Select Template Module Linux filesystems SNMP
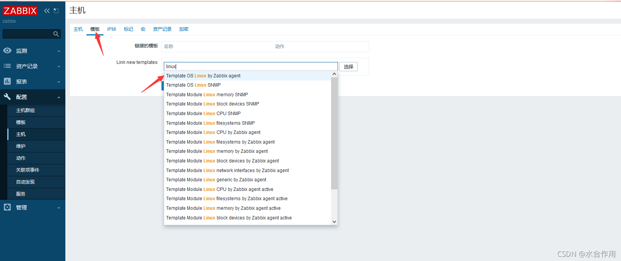This screenshot has height=261, width=621. (x=248, y=123)
